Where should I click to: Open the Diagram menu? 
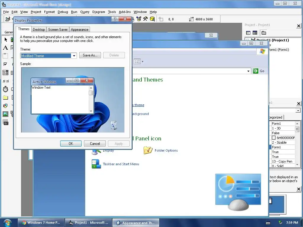tap(99, 12)
